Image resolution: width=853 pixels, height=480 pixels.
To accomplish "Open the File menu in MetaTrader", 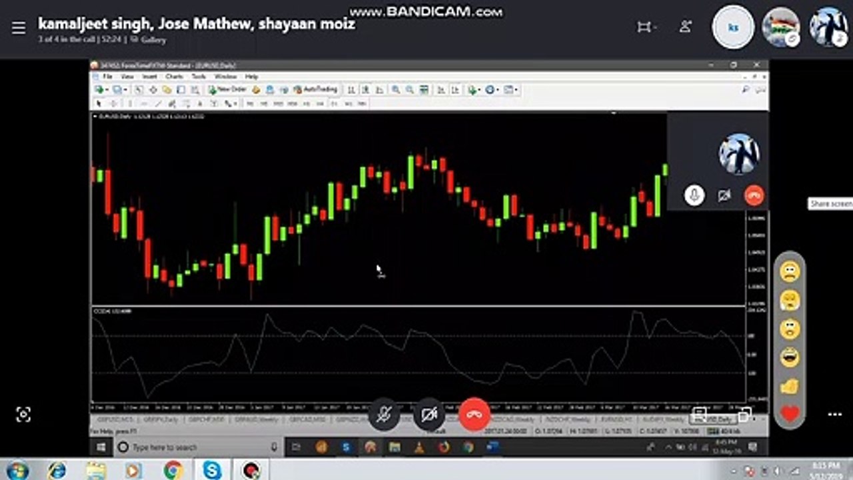I will tap(108, 77).
